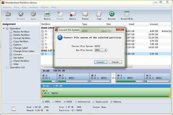Click the Apply checkmark icon
The width and height of the screenshot is (173, 115).
(33, 14)
